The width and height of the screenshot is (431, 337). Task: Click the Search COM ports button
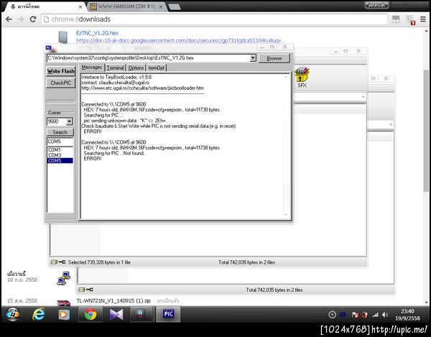(x=60, y=132)
